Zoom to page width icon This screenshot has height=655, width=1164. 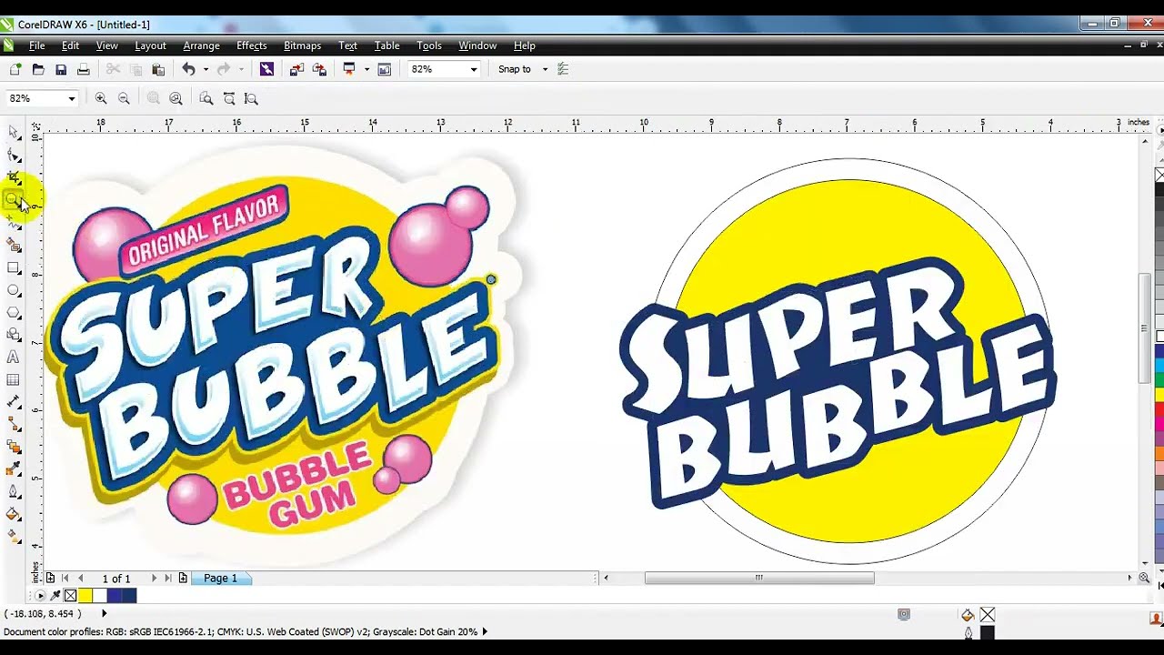[x=229, y=98]
